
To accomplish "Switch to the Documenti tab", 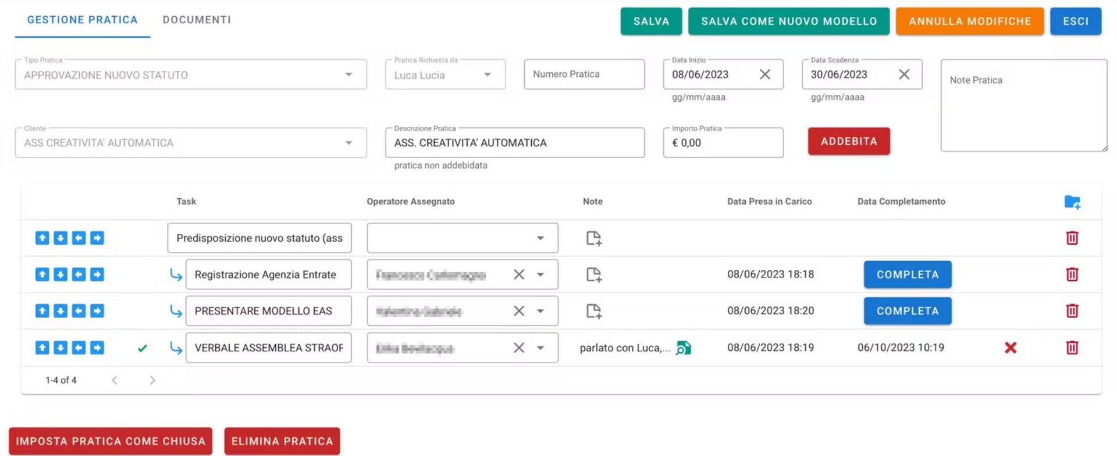I will tap(197, 20).
